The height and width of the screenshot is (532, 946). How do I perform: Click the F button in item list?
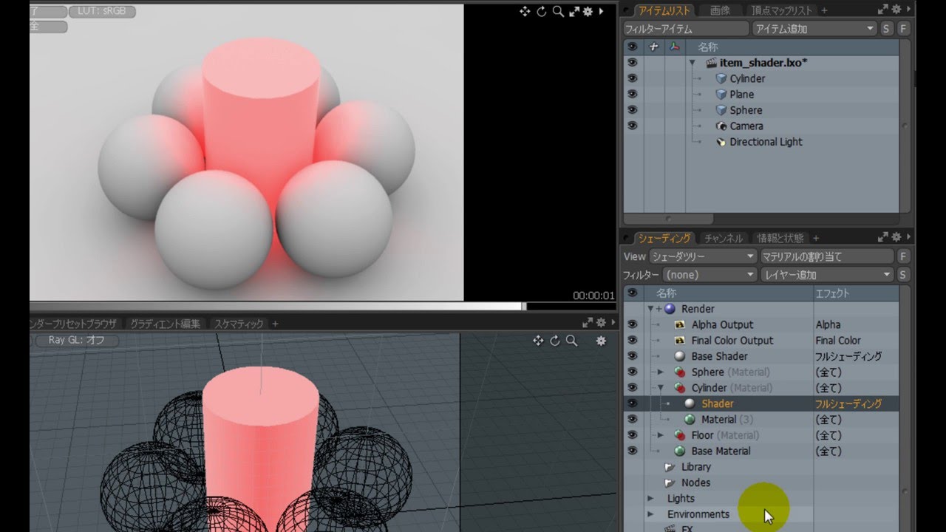[x=903, y=29]
